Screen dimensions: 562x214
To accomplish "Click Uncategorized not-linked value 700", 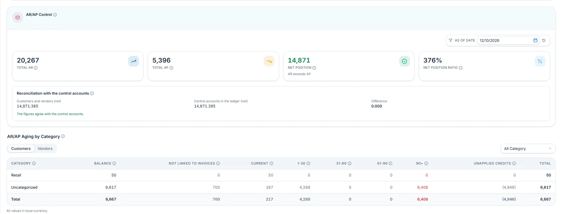I will point(216,187).
